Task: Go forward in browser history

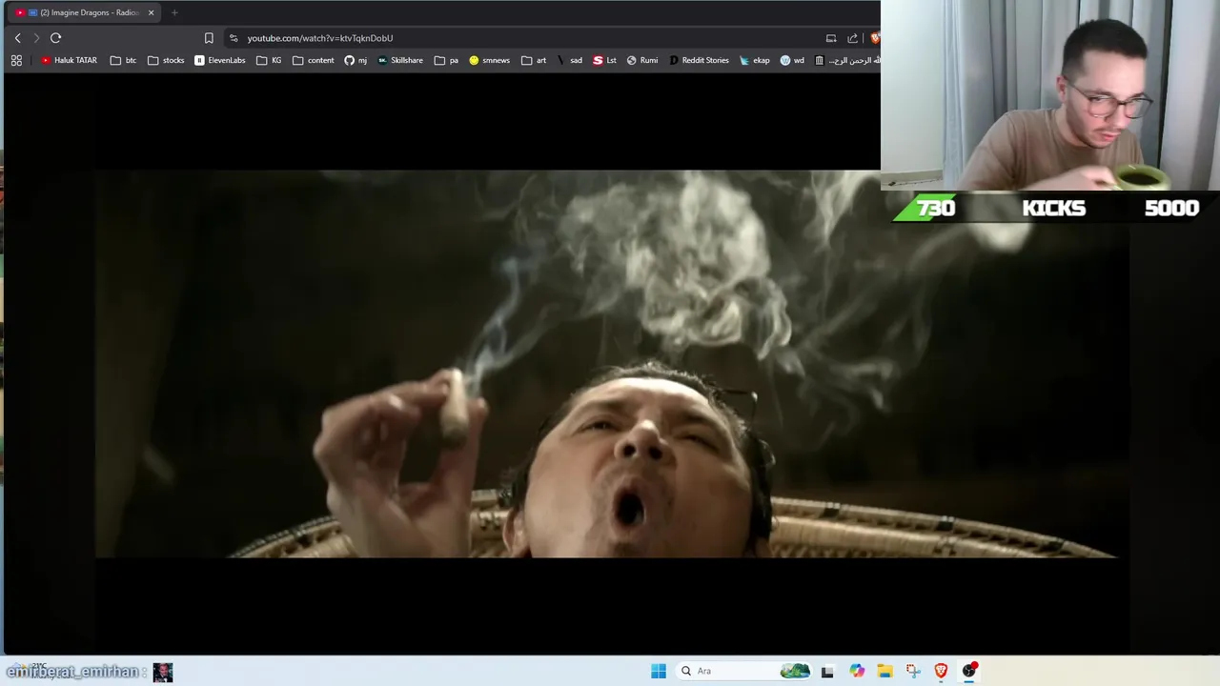Action: pyautogui.click(x=36, y=38)
